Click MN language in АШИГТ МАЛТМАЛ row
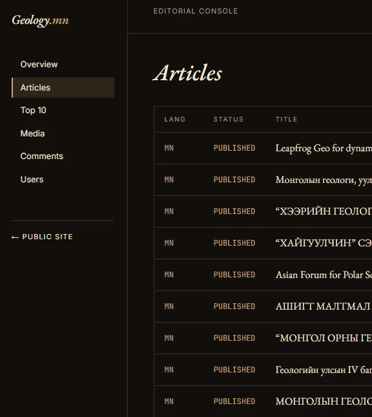Viewport: 372px width, 417px height. click(x=169, y=306)
